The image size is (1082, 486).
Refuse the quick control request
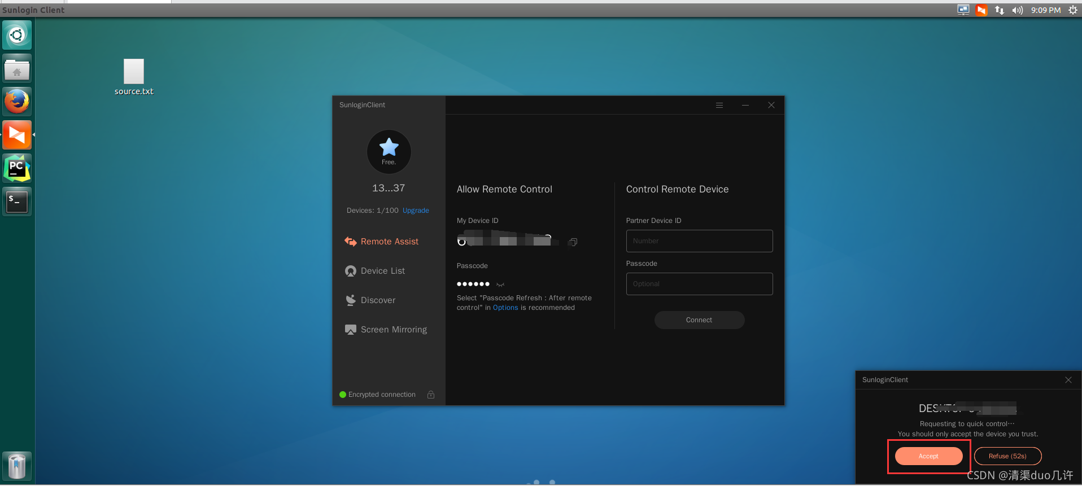pos(1007,456)
